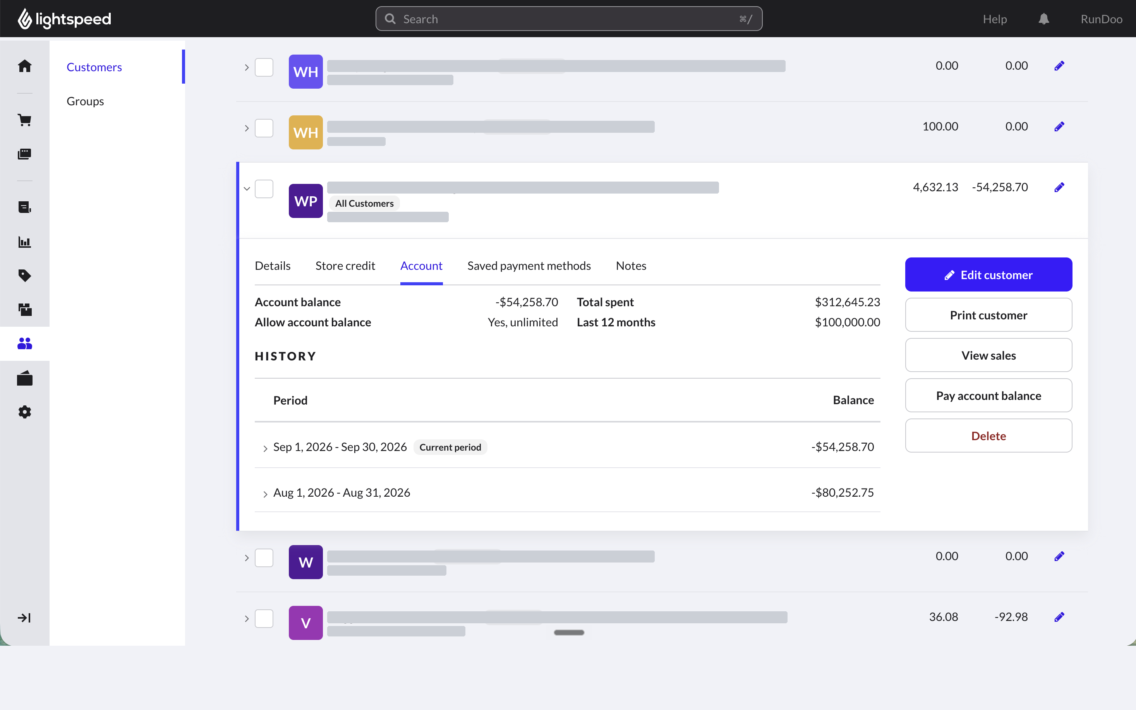Open the RunDoo account menu

1101,19
